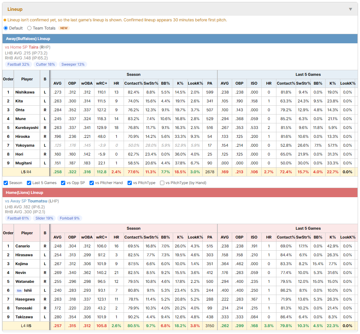Uncheck the Season checkbox
360x334 pixels.
pyautogui.click(x=6, y=183)
